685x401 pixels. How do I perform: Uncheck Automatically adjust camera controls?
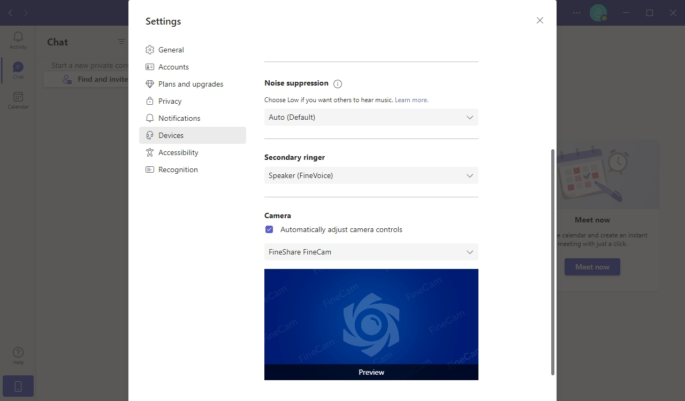click(269, 229)
